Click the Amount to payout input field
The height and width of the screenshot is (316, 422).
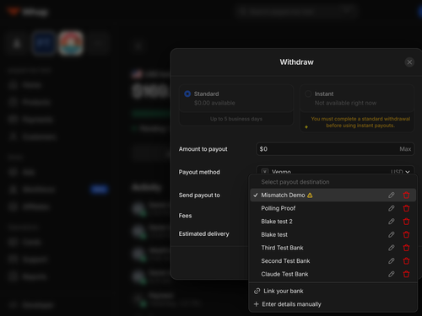click(x=335, y=149)
